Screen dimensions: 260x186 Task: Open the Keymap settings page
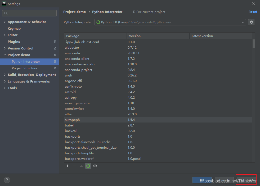point(14,29)
